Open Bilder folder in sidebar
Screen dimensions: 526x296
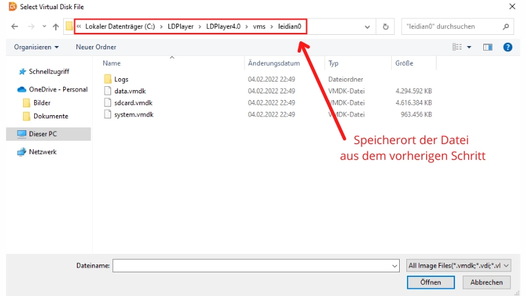41,103
